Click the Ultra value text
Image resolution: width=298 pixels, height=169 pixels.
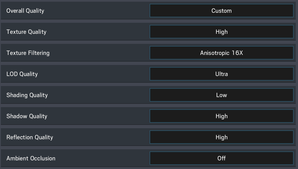[221, 74]
